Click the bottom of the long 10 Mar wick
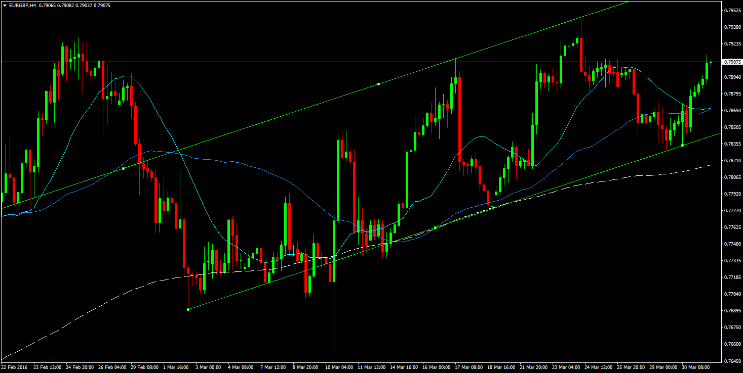 pyautogui.click(x=334, y=352)
